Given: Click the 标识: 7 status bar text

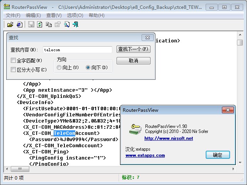Looking at the screenshot, I should pyautogui.click(x=130, y=177).
